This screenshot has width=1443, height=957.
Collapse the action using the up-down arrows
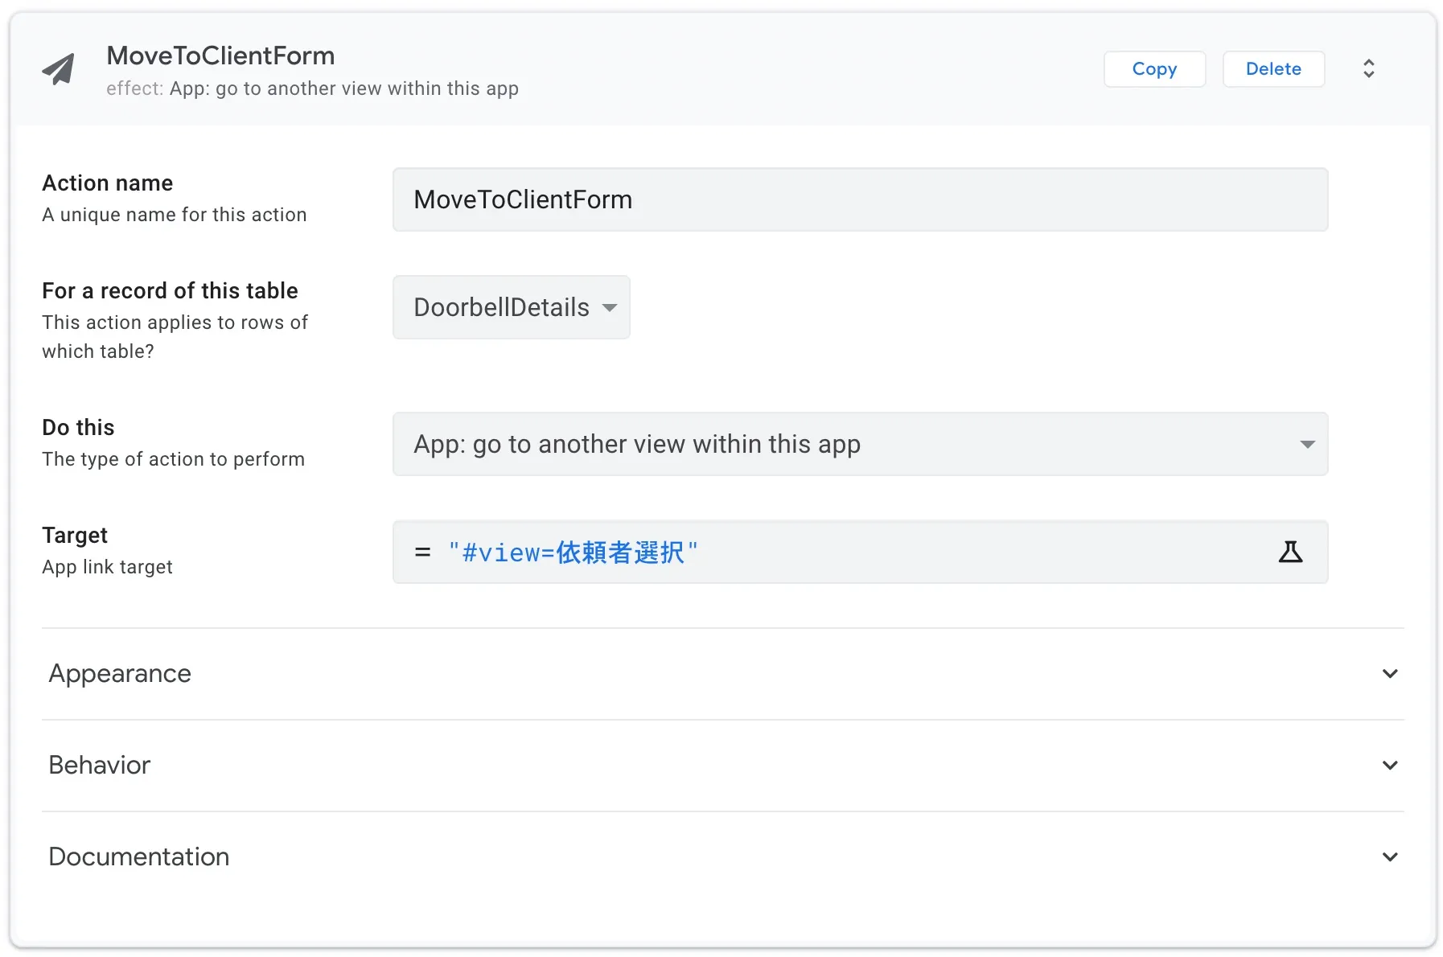[x=1368, y=69]
